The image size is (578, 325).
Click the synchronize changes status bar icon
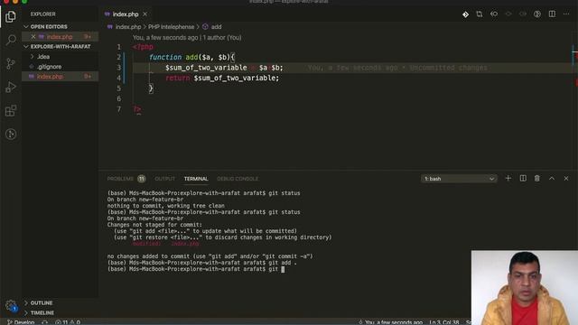click(44, 322)
